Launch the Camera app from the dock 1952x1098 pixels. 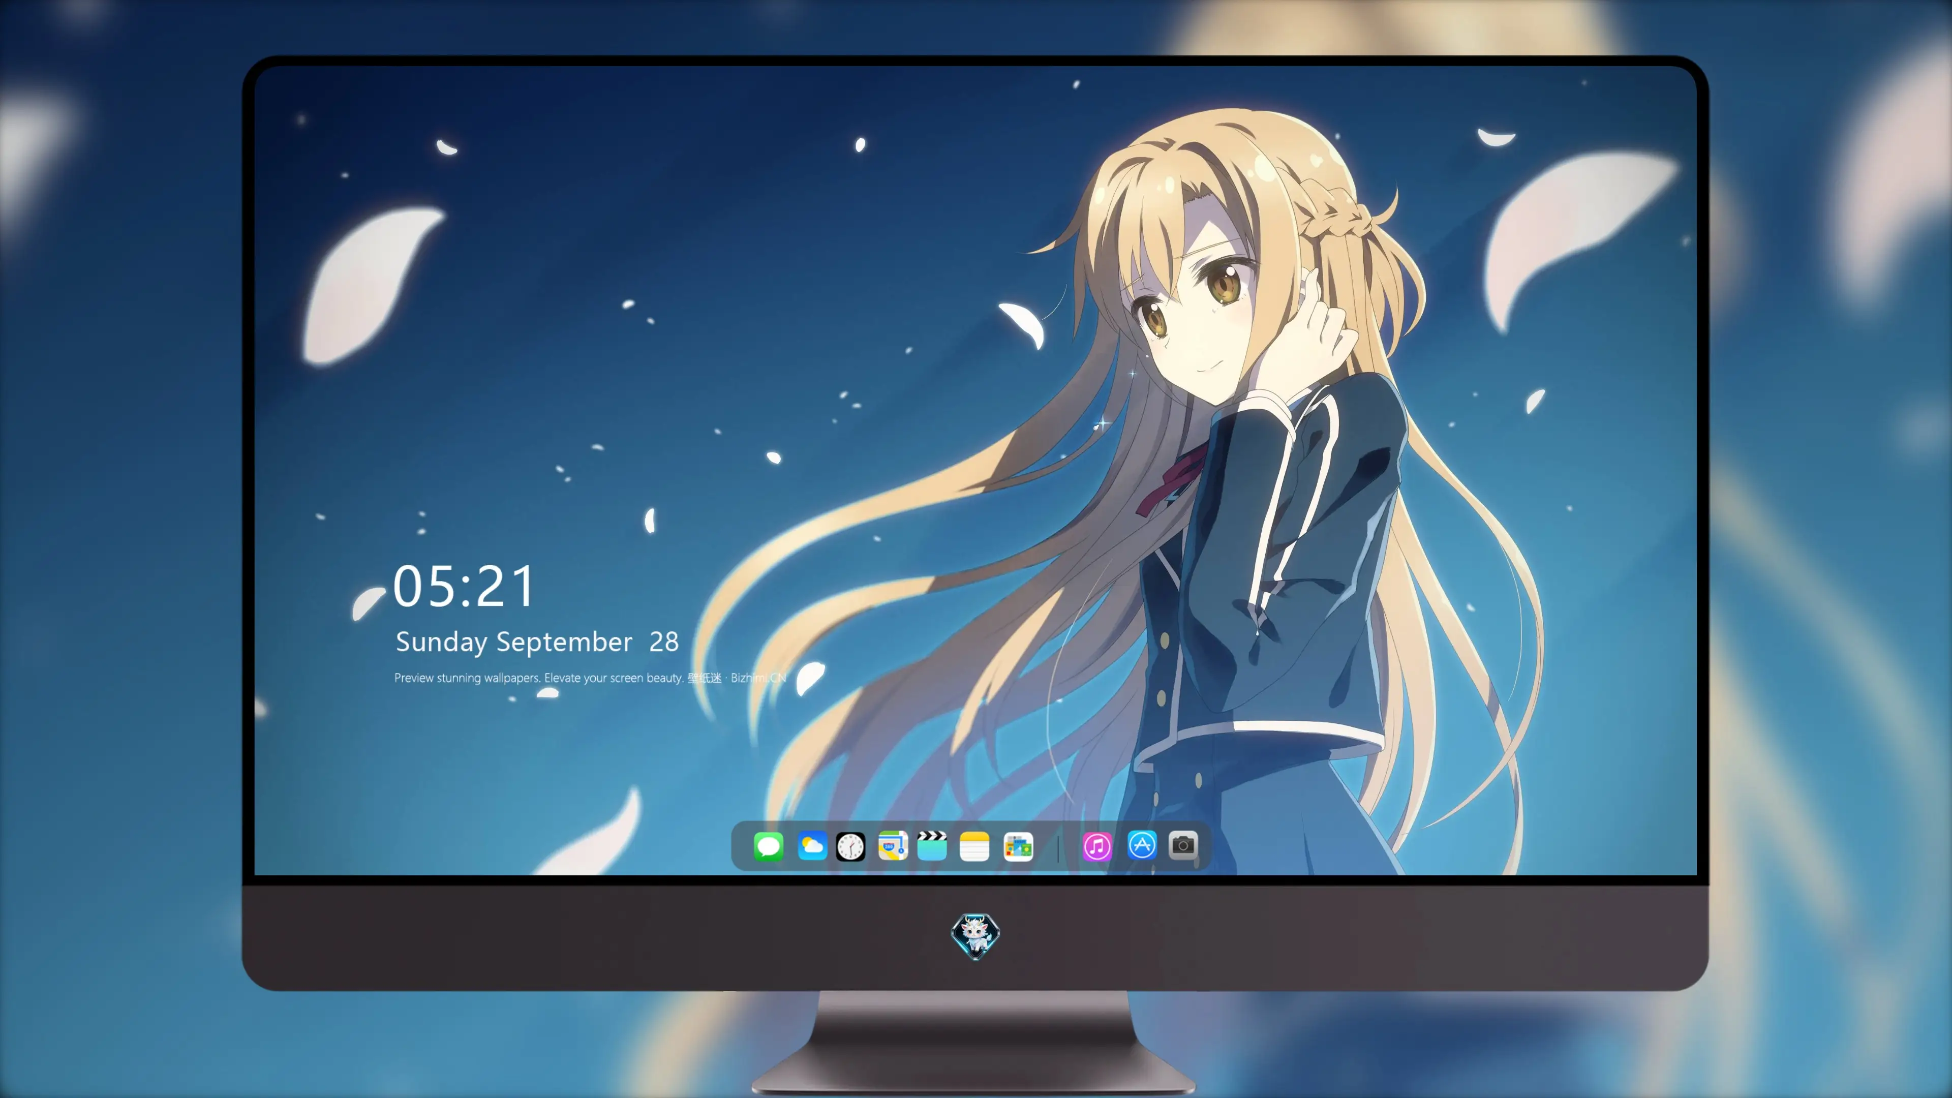(1183, 845)
